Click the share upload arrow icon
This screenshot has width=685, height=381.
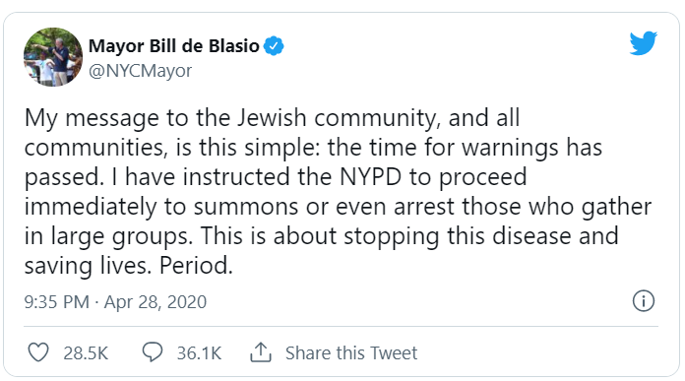pos(261,352)
